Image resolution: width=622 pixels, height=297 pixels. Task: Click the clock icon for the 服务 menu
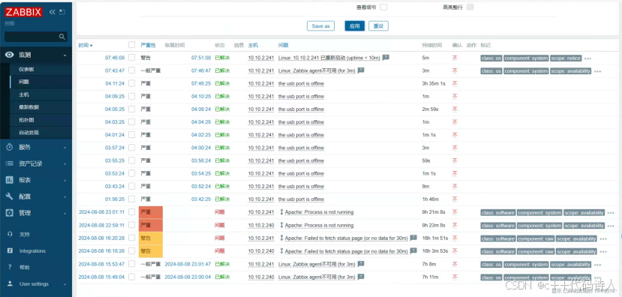pyautogui.click(x=10, y=147)
